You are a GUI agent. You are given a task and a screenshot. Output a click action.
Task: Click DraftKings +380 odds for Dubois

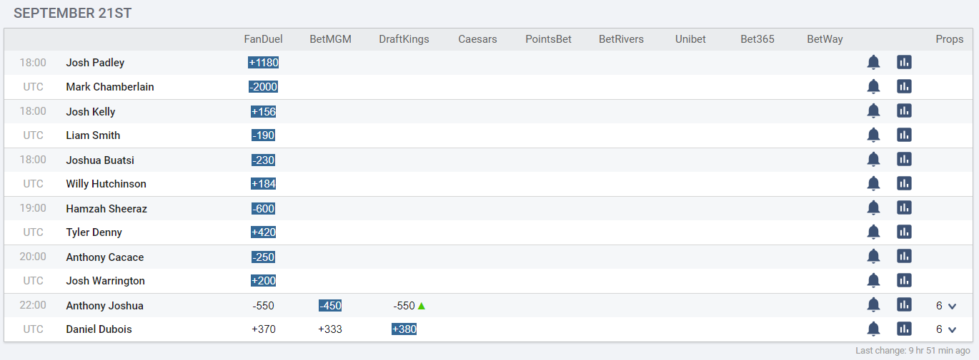(x=404, y=329)
